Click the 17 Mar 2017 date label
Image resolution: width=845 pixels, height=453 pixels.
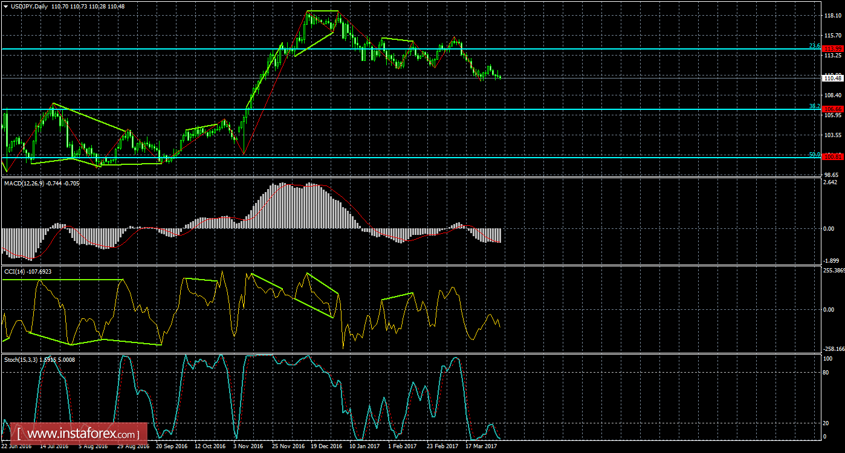[481, 447]
